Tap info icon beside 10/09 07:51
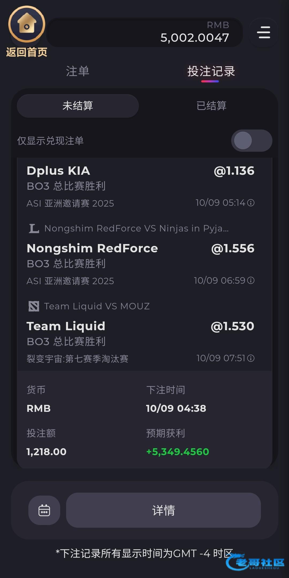 click(x=251, y=358)
